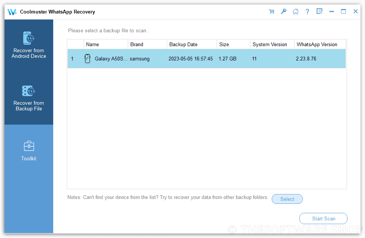365x238 pixels.
Task: Click the Coolmuster W logo icon
Action: tap(12, 12)
